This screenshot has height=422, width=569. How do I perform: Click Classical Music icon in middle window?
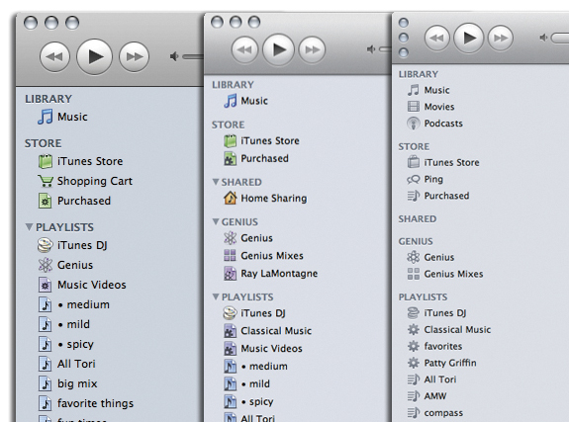[230, 331]
